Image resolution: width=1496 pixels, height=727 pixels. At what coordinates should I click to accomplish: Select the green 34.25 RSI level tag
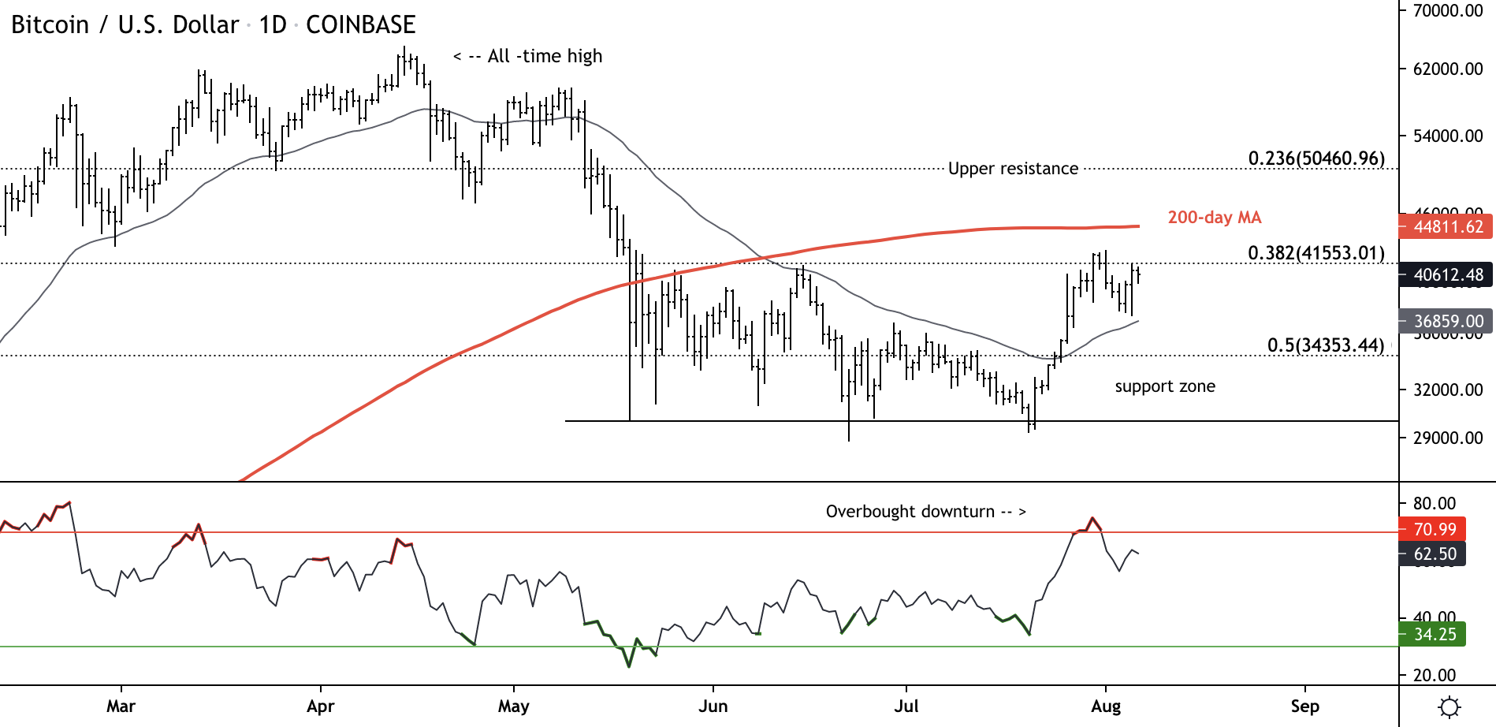(x=1433, y=635)
